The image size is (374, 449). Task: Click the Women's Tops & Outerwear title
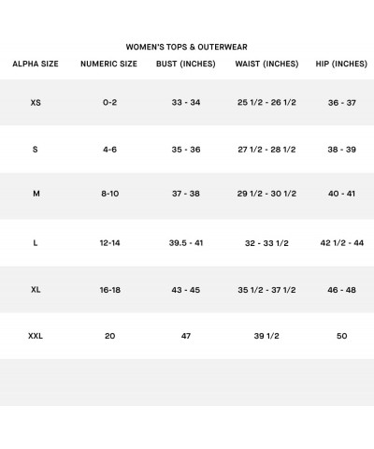pyautogui.click(x=186, y=47)
